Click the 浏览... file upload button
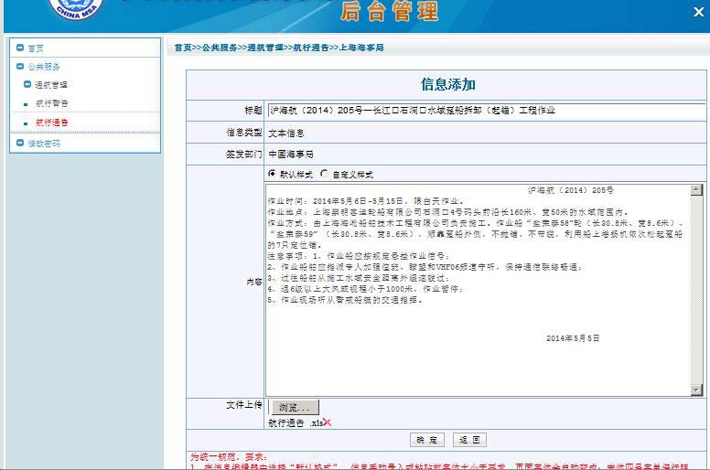This screenshot has height=470, width=710. [x=295, y=407]
